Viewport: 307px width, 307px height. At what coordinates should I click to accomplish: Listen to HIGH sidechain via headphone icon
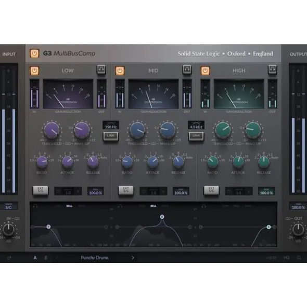coord(204,206)
